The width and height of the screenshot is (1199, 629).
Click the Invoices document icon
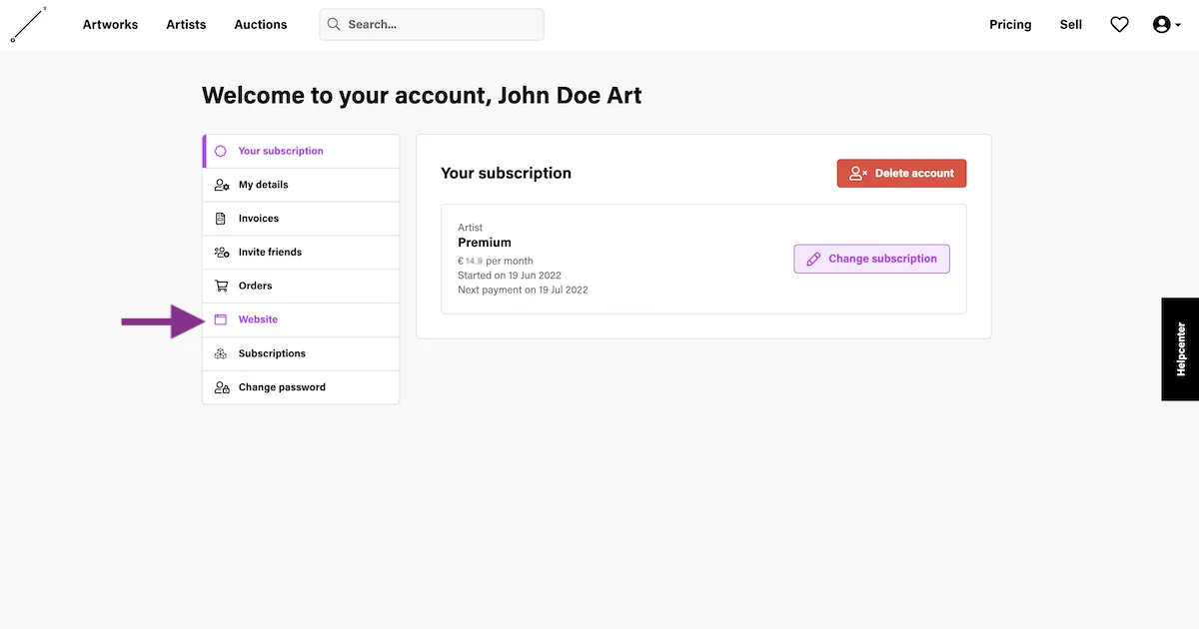click(x=221, y=219)
